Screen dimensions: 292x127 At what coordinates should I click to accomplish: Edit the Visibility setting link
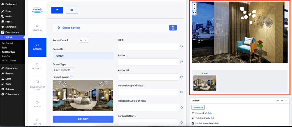212,118
